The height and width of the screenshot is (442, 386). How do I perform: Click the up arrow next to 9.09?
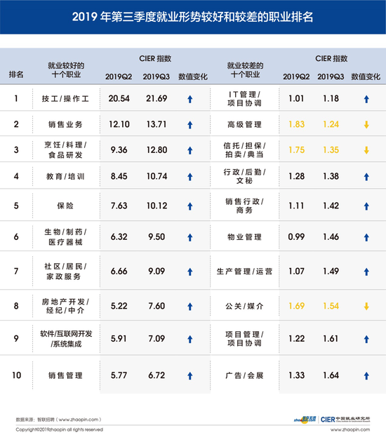[190, 272]
